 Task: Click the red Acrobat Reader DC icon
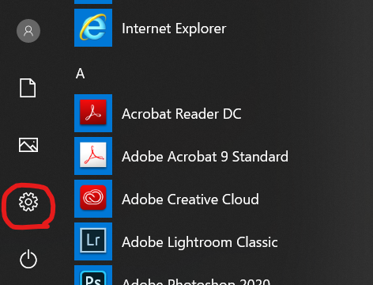[93, 113]
